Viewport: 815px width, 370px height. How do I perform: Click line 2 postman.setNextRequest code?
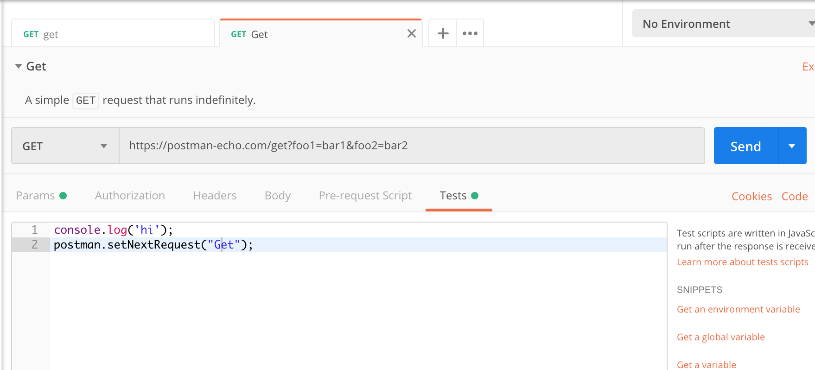pyautogui.click(x=153, y=245)
